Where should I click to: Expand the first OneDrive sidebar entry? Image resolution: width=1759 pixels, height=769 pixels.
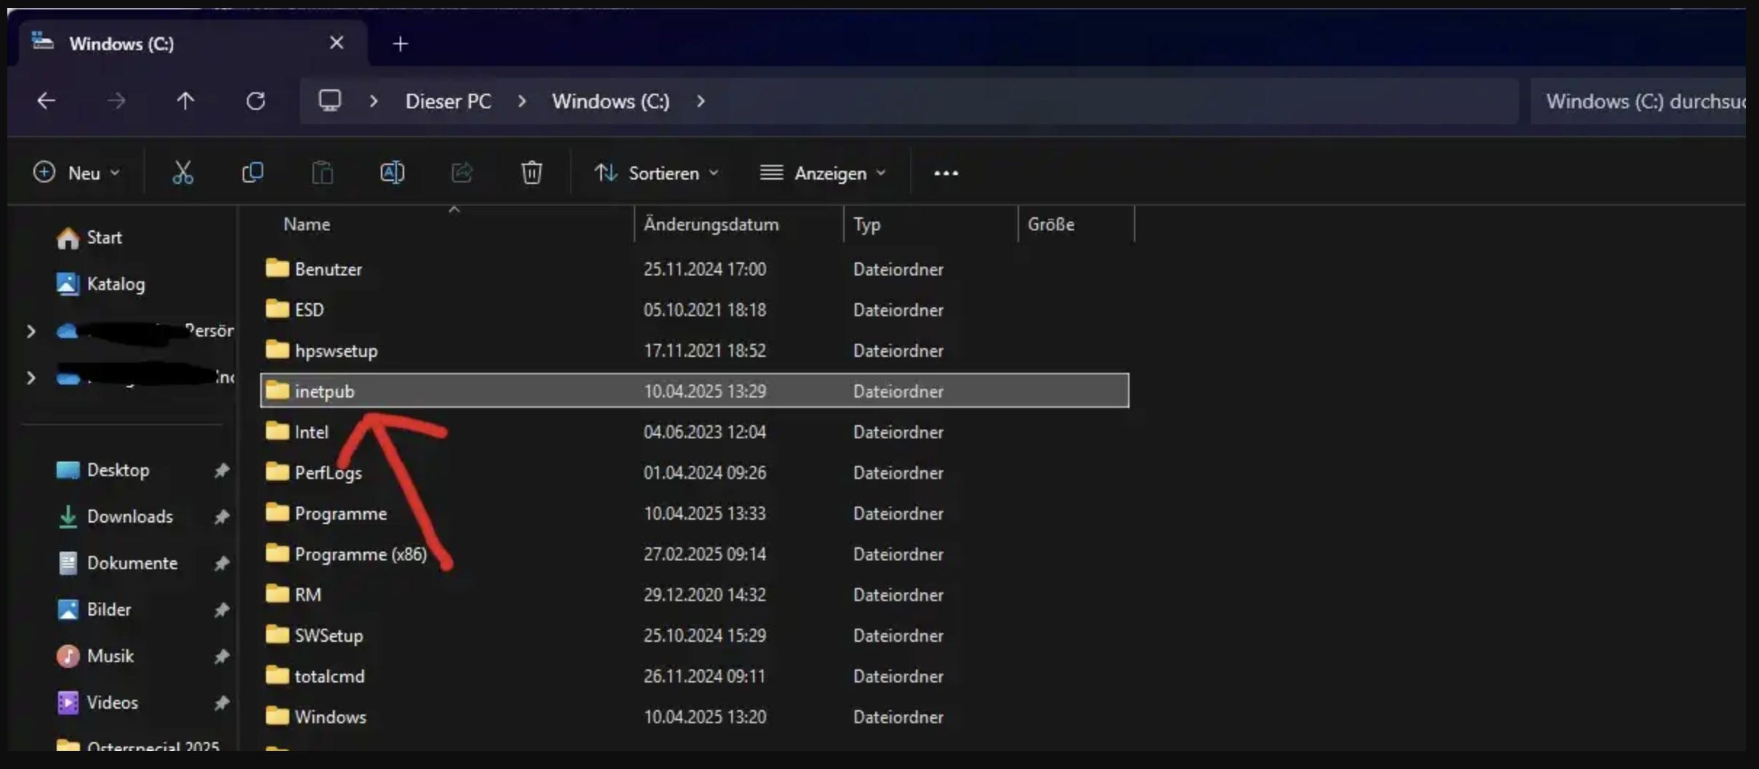(30, 331)
